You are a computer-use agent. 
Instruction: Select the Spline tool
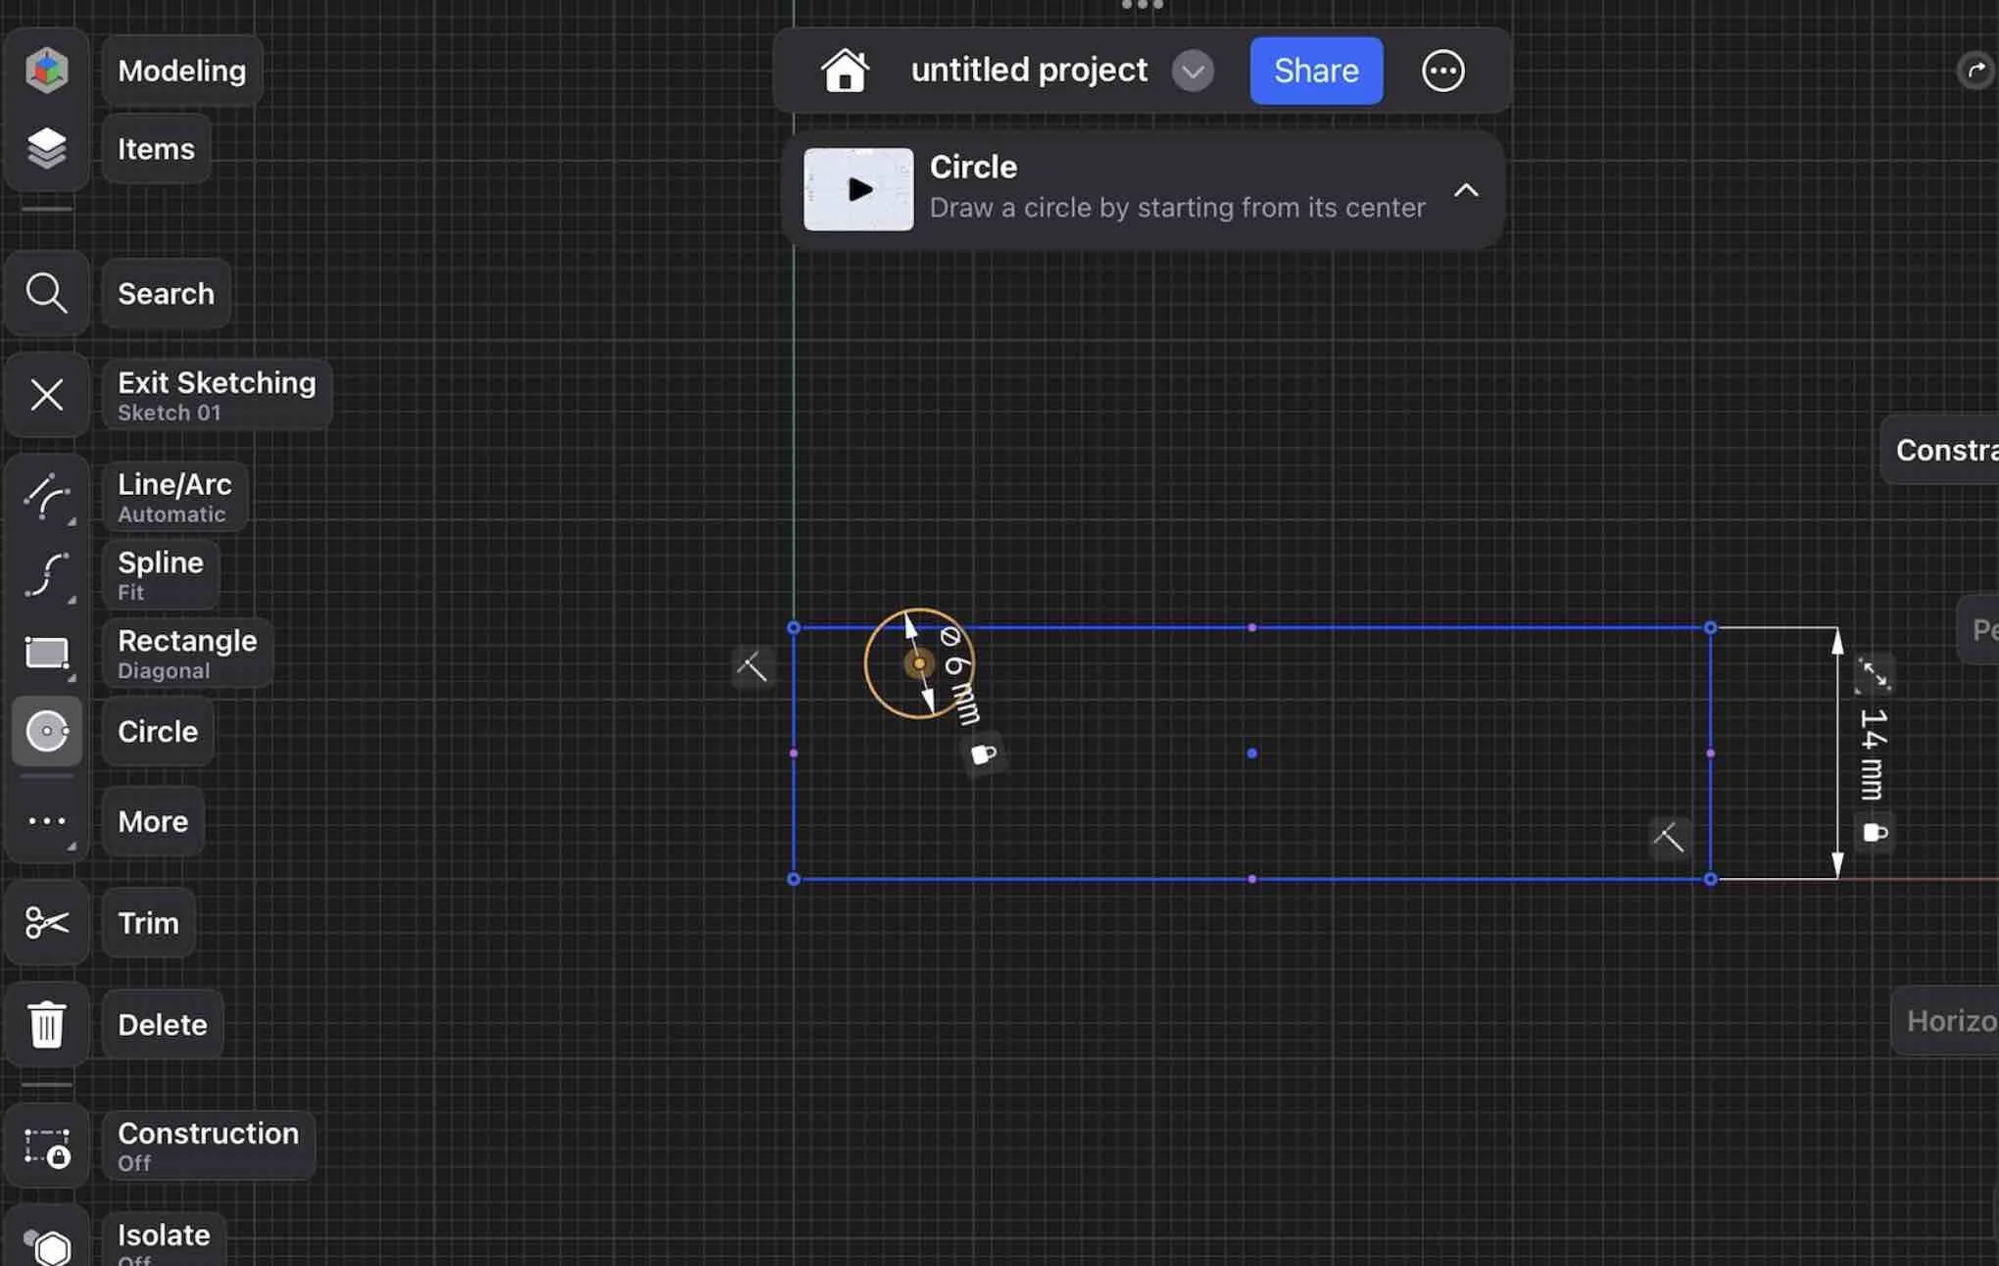[x=46, y=574]
